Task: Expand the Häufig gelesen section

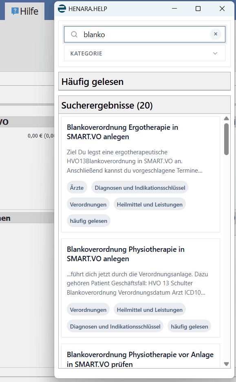Action: click(145, 82)
